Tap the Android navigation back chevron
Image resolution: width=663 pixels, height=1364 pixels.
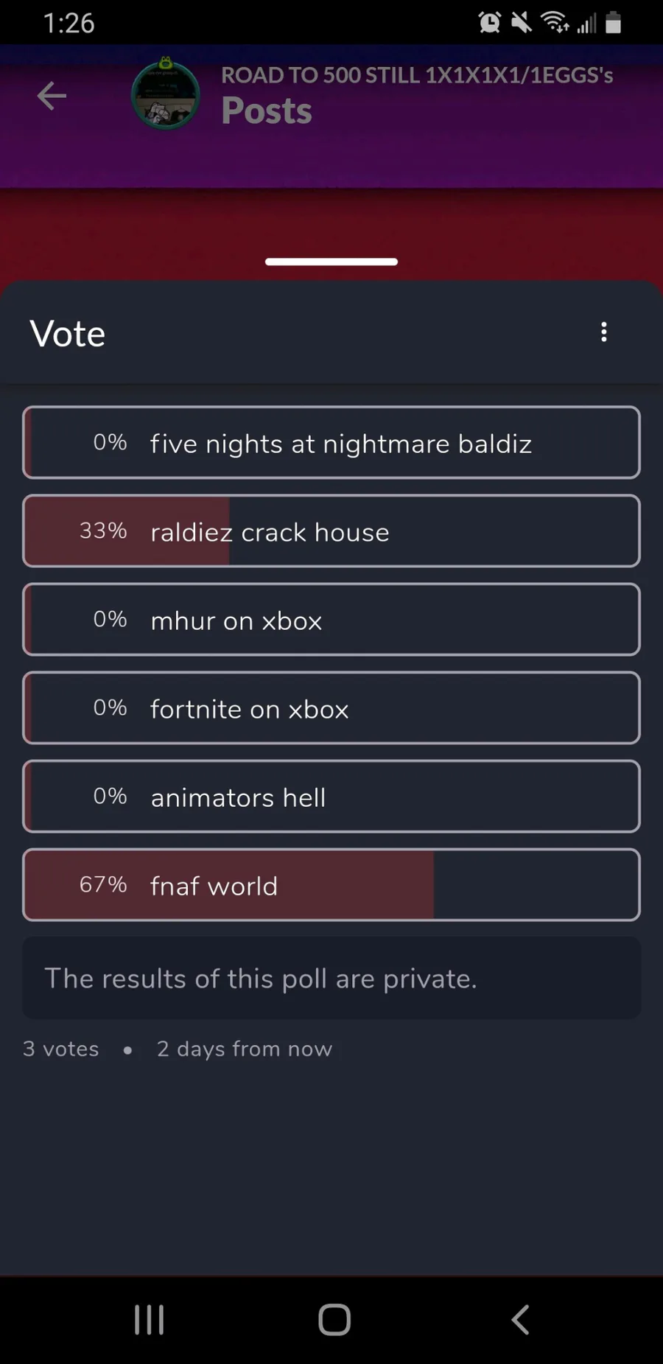520,1319
